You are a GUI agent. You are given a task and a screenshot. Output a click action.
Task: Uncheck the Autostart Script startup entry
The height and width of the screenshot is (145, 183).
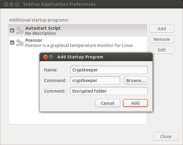click(12, 31)
